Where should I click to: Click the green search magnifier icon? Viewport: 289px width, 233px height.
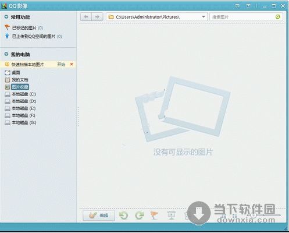pyautogui.click(x=278, y=17)
